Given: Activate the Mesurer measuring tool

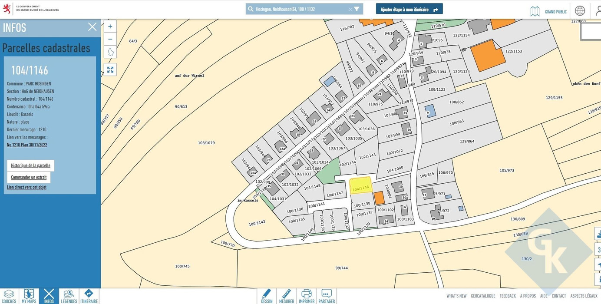Looking at the screenshot, I should pyautogui.click(x=287, y=296).
